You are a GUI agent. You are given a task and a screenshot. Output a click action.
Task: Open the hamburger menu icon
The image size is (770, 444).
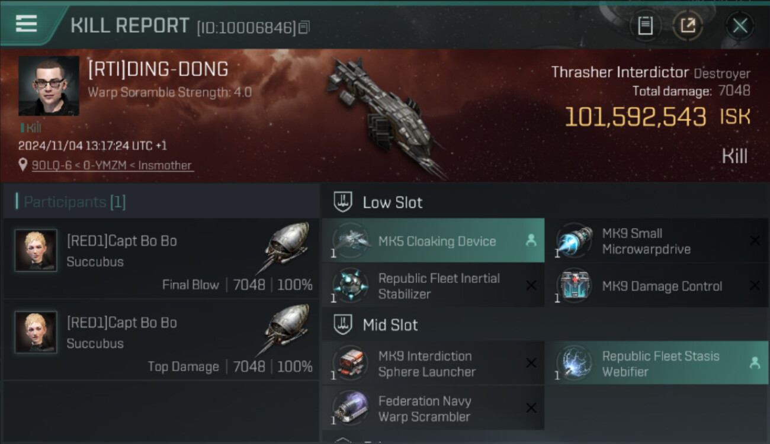point(25,24)
